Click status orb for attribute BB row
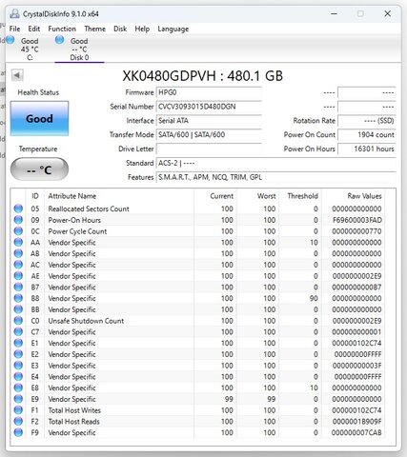 (x=18, y=309)
